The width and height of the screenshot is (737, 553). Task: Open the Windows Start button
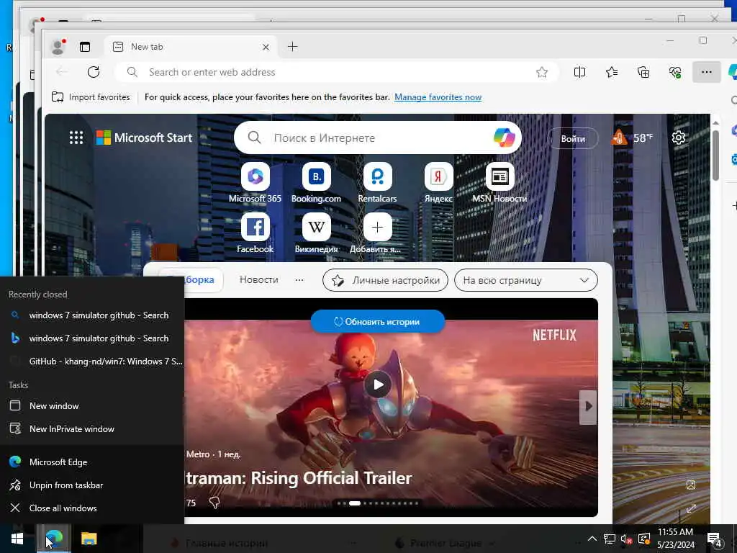(17, 539)
